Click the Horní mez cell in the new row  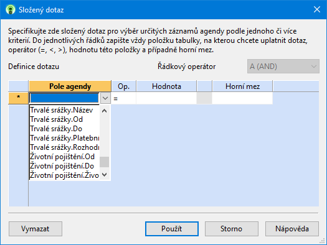(x=242, y=98)
